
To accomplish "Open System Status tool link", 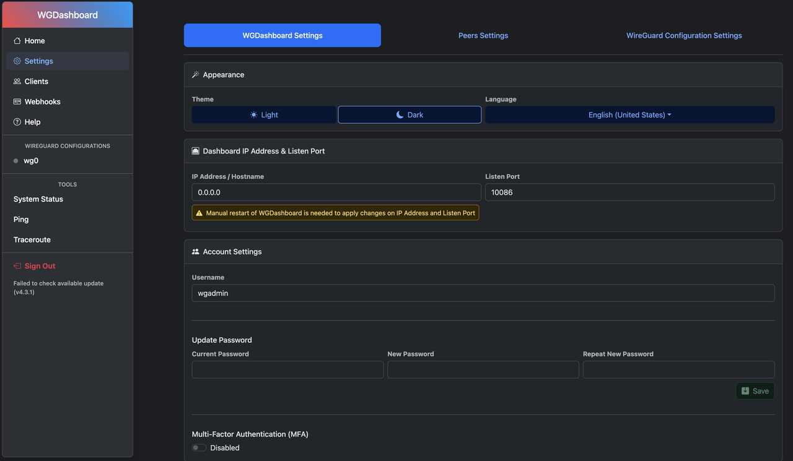I will pos(38,199).
